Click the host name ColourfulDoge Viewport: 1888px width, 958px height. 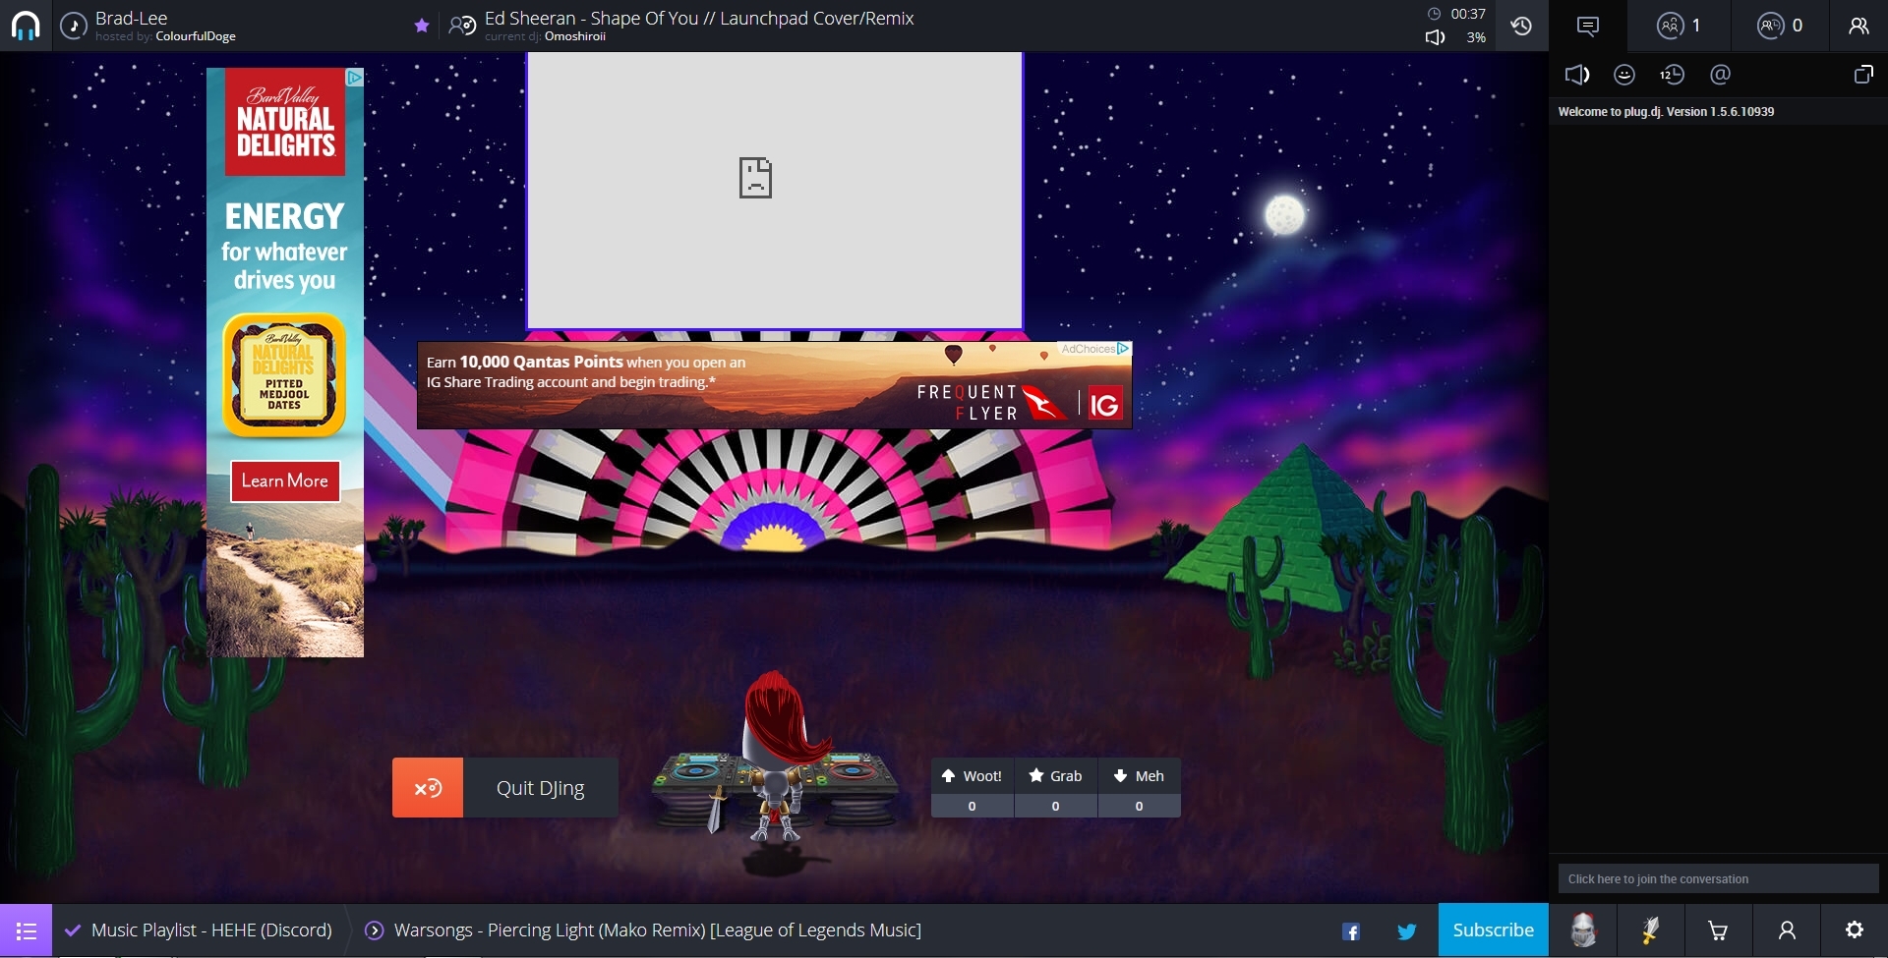[x=196, y=36]
